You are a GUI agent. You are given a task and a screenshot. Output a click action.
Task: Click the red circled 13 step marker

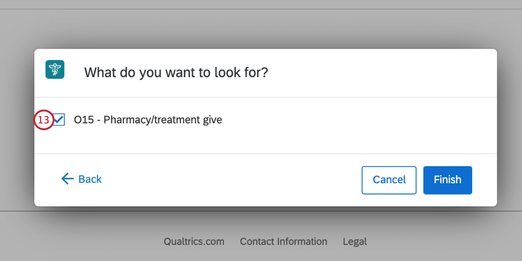click(x=44, y=120)
